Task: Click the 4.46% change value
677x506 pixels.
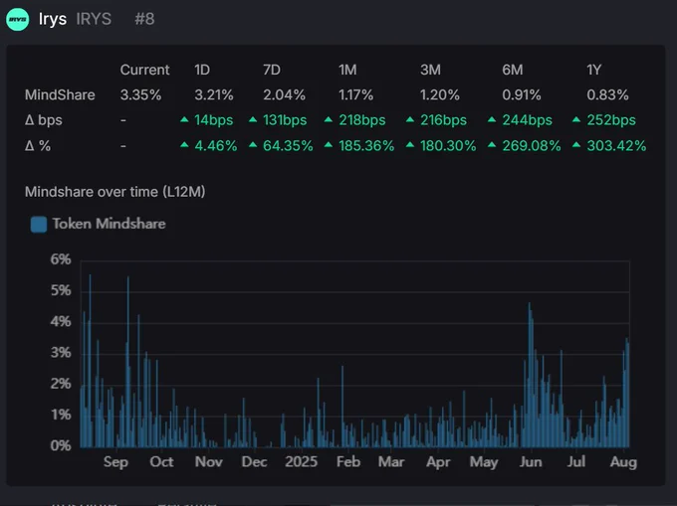Action: coord(216,146)
